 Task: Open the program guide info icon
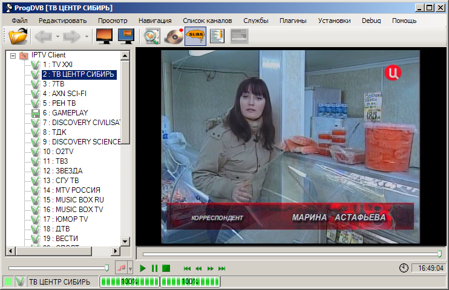coord(217,36)
